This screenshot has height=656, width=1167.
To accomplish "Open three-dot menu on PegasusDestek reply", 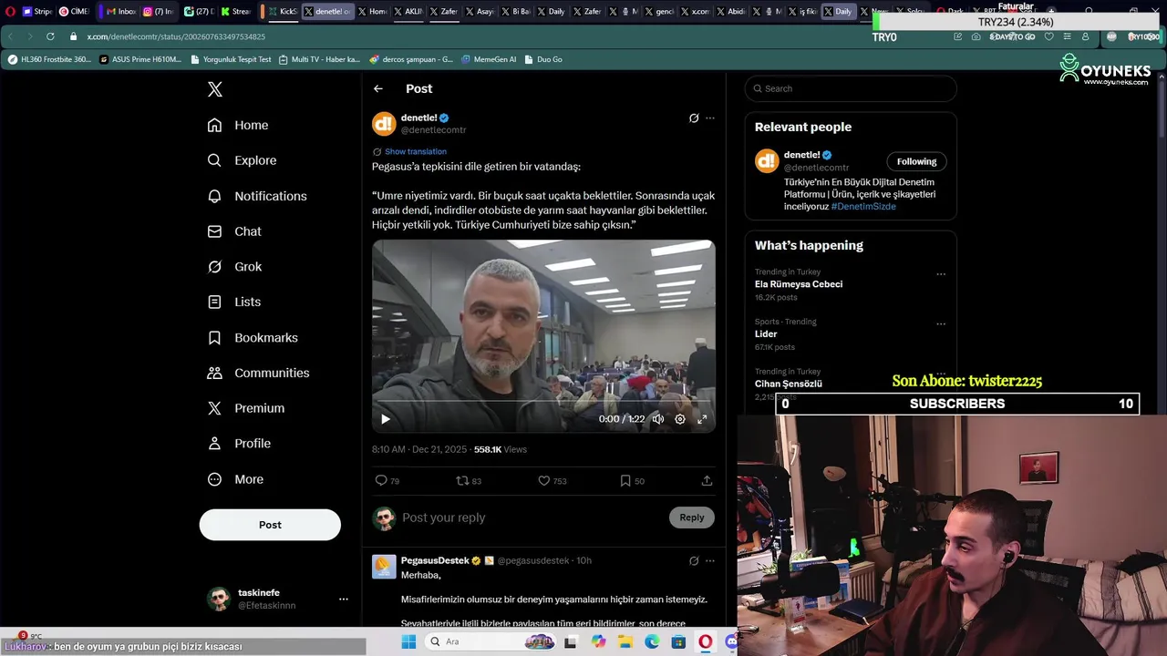I will (710, 560).
